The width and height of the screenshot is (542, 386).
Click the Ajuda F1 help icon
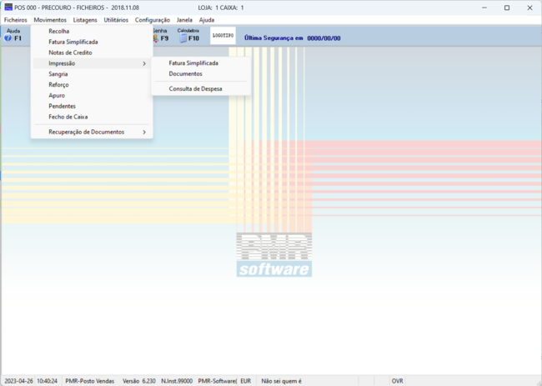tap(13, 35)
